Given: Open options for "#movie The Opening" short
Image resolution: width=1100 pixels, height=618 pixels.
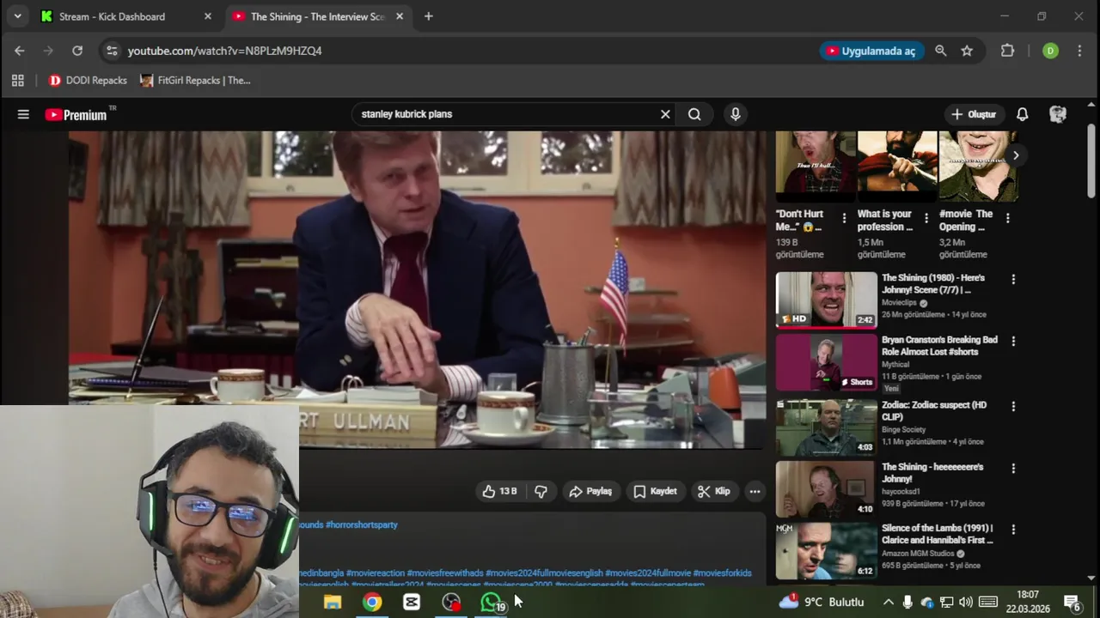Looking at the screenshot, I should pos(1007,218).
